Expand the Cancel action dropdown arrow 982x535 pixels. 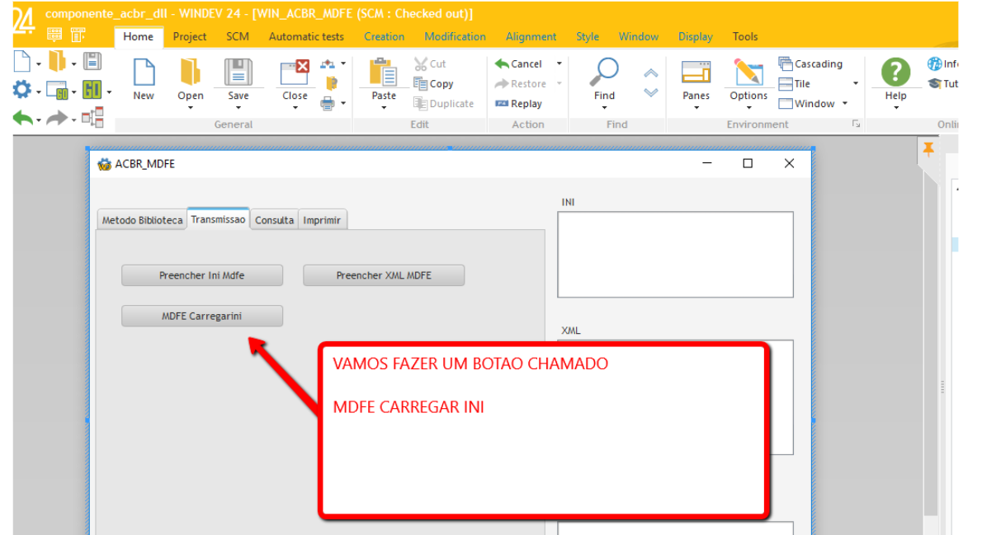coord(559,63)
